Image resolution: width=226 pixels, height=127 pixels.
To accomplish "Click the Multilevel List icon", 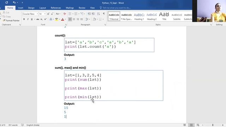I will [x=82, y=14].
